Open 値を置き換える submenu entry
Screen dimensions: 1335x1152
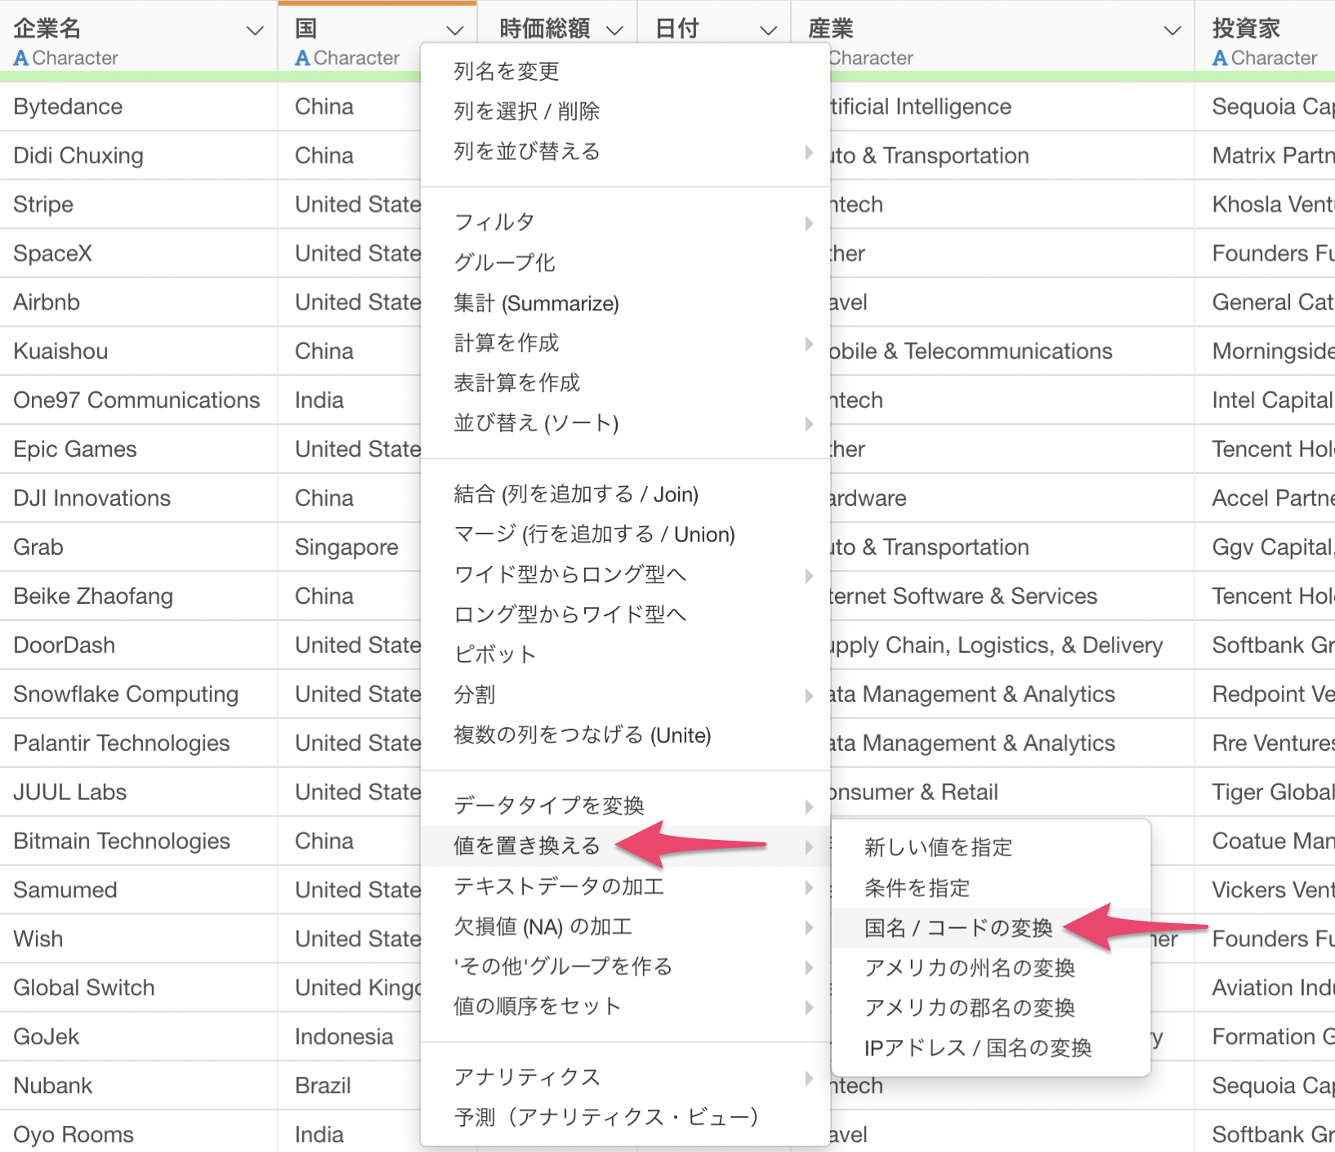(625, 846)
